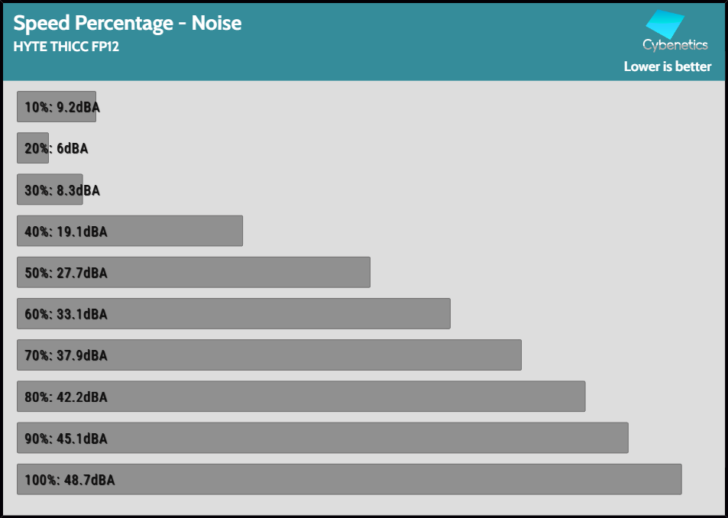728x518 pixels.
Task: Click the '40%: 19.1dBA' bar label
Action: pos(66,231)
